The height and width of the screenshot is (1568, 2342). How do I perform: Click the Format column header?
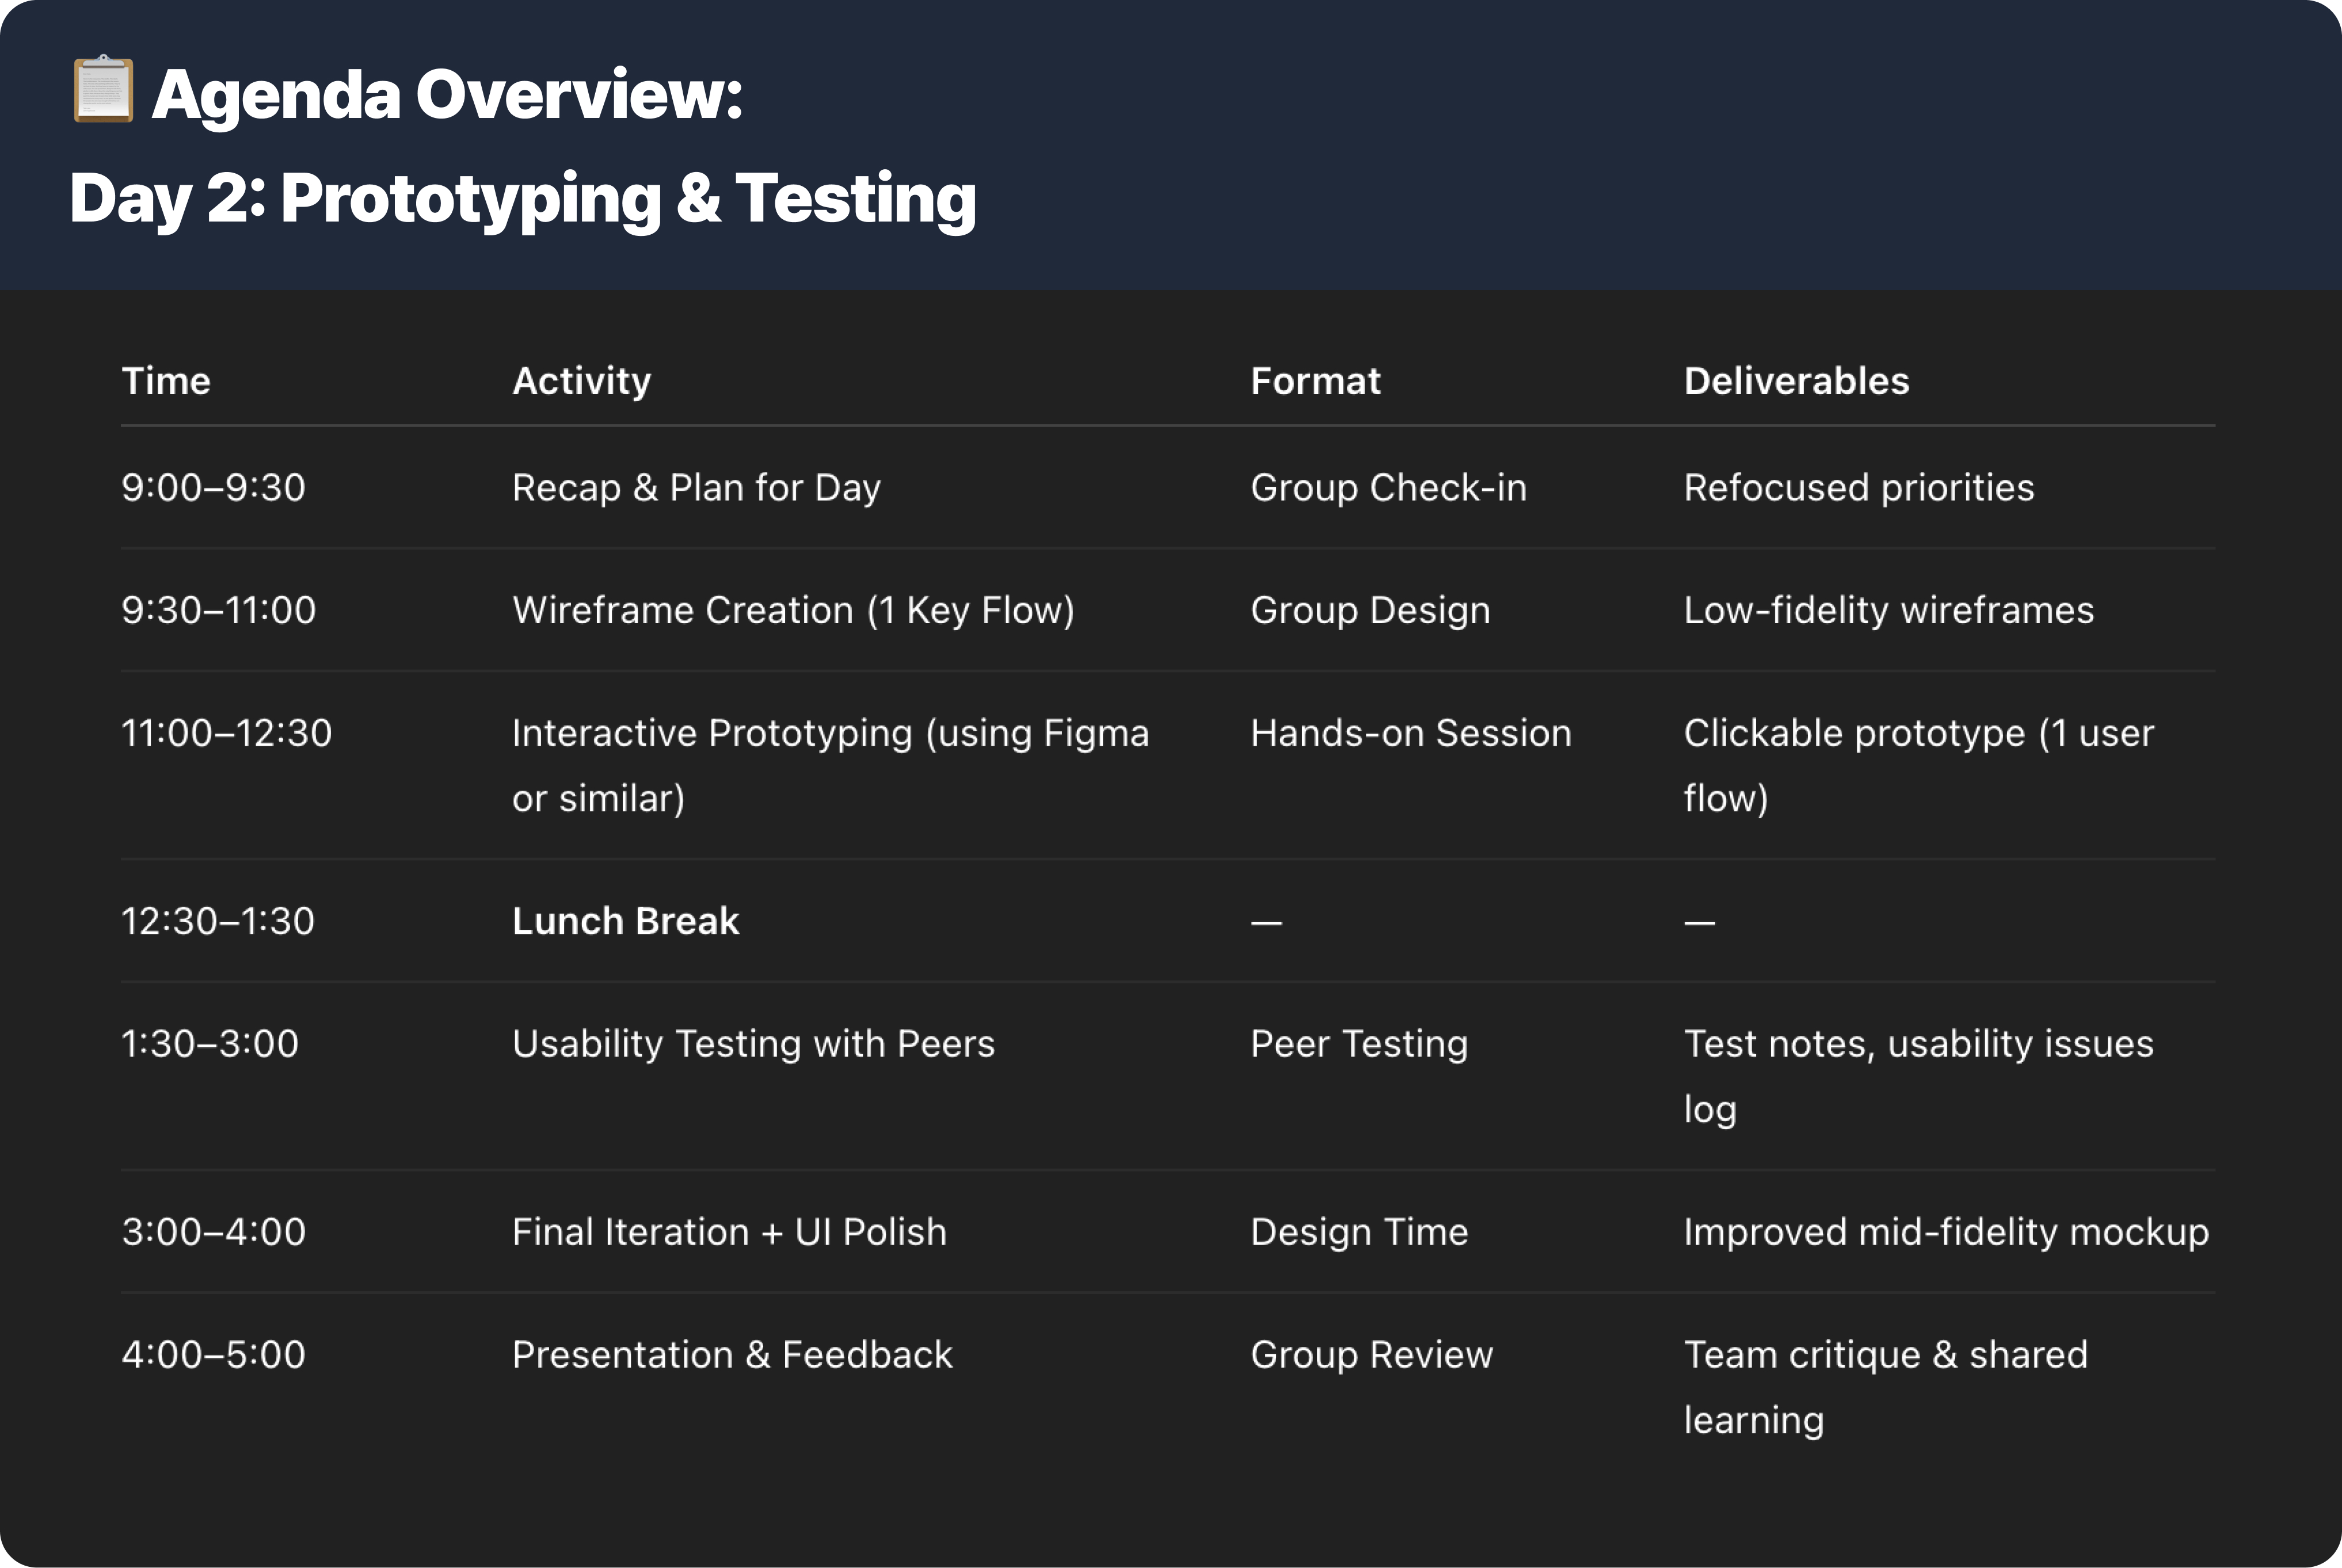click(1315, 381)
